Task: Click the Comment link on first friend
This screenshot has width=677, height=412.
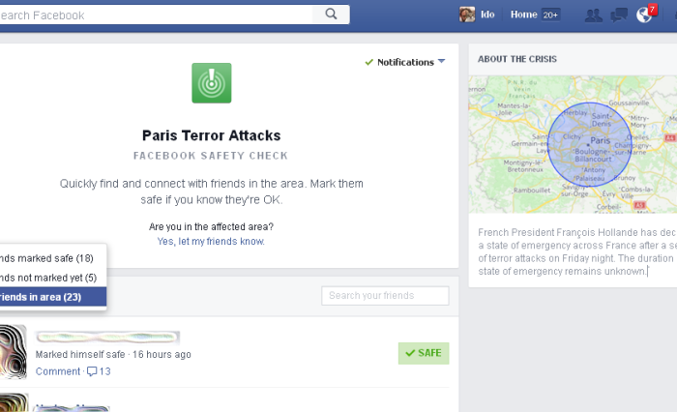Action: coord(58,371)
